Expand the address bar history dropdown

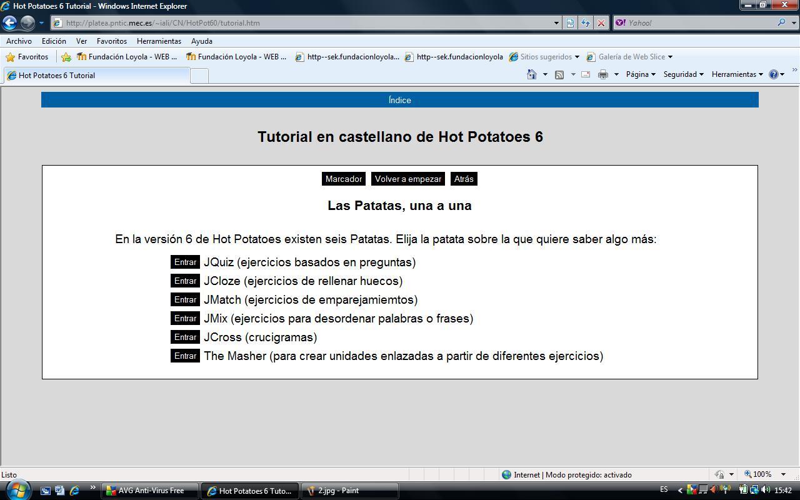click(556, 22)
